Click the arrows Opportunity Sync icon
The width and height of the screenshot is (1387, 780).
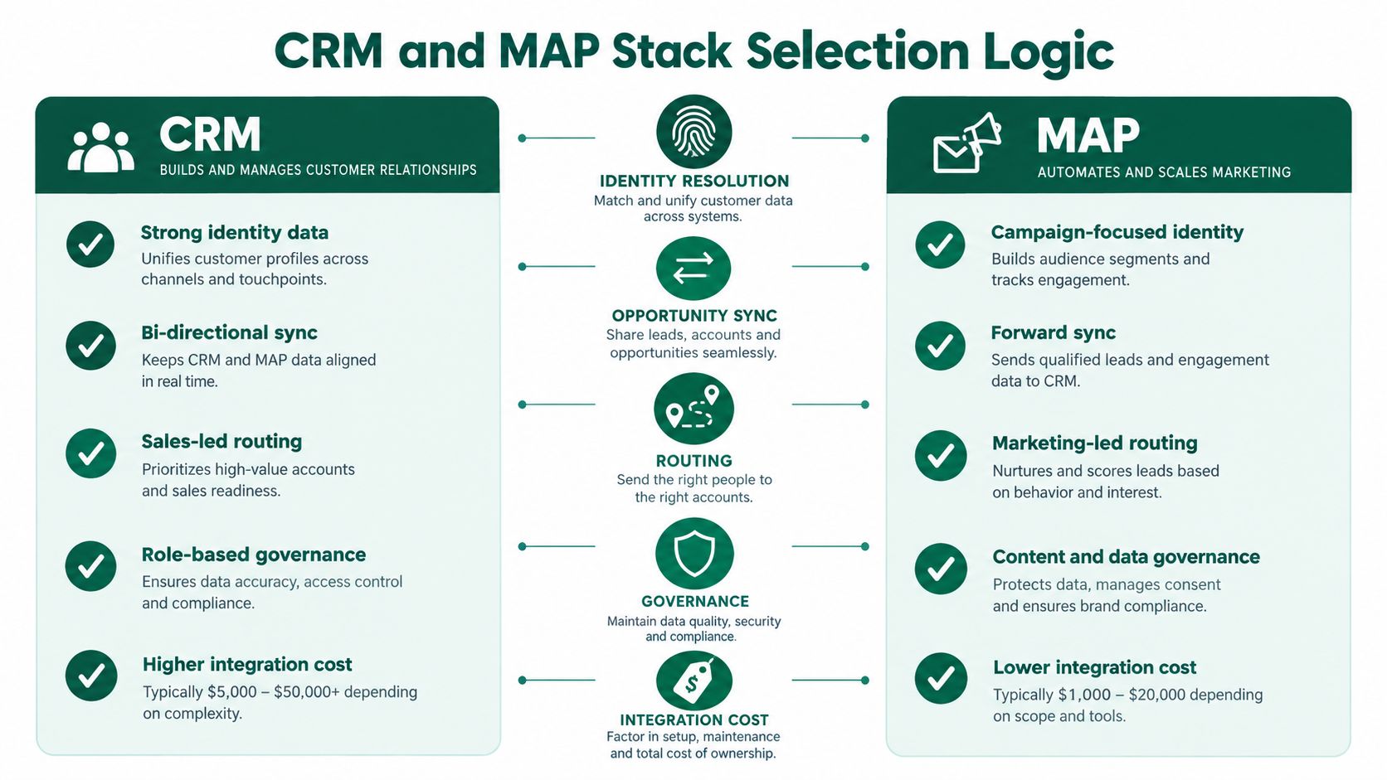pos(693,269)
